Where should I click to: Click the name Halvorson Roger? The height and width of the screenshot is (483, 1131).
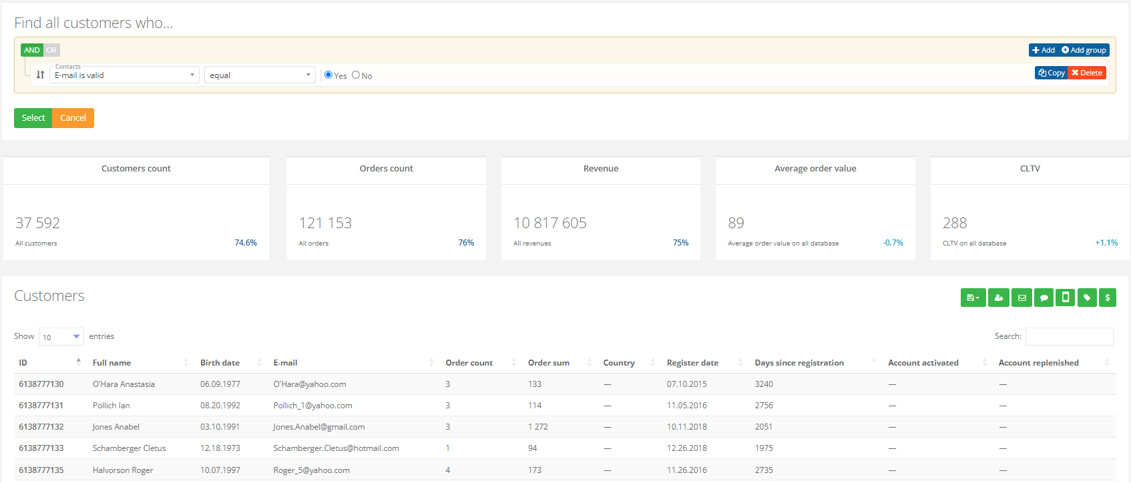[123, 470]
